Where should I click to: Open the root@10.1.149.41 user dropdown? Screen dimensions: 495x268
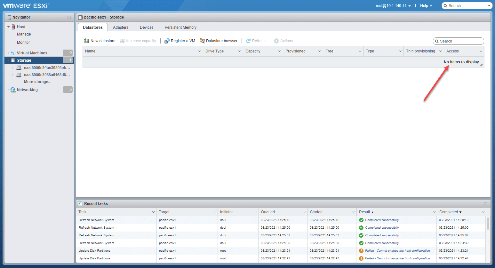[393, 6]
